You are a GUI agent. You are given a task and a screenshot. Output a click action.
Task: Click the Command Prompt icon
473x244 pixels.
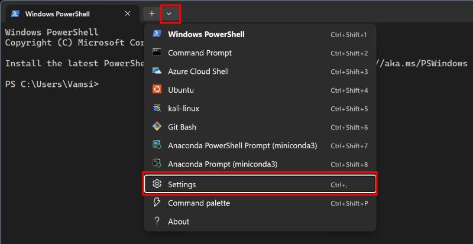pos(157,53)
